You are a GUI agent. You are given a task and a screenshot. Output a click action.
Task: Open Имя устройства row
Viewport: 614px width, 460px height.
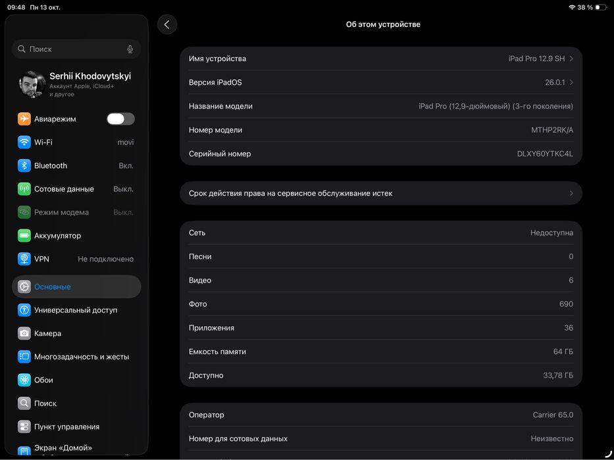click(381, 58)
